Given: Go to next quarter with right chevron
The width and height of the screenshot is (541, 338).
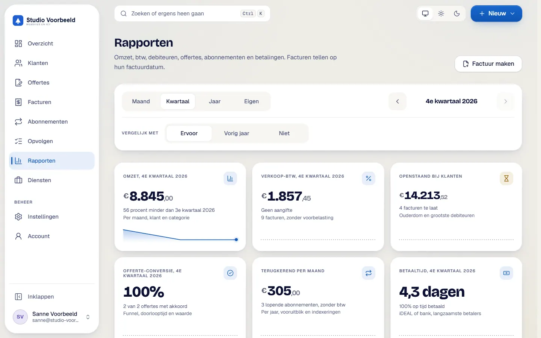Looking at the screenshot, I should pos(506,101).
